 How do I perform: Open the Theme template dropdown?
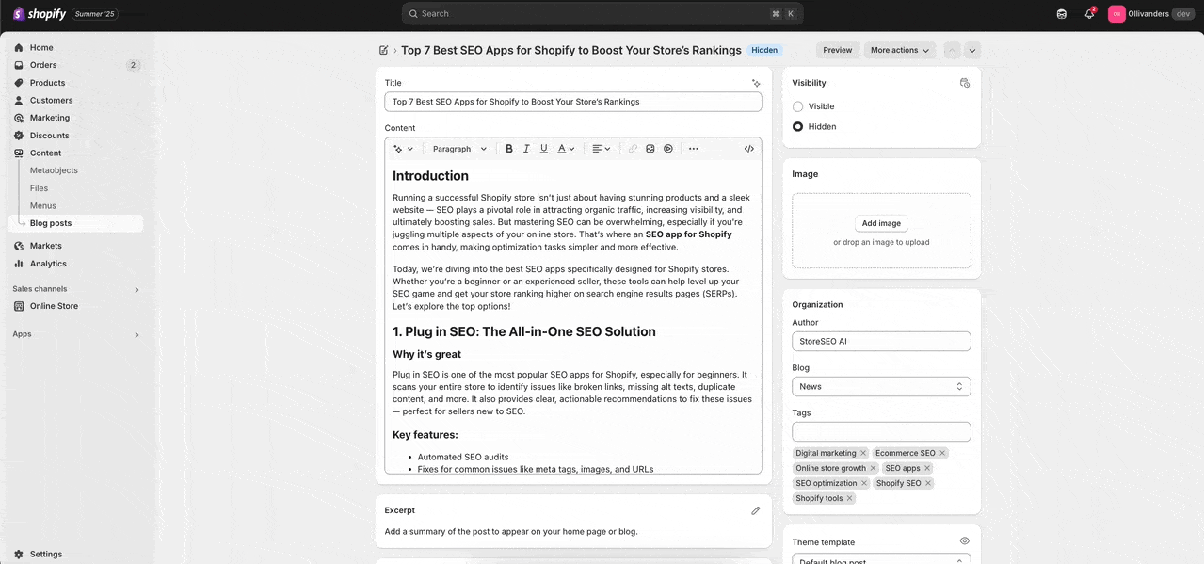point(881,561)
